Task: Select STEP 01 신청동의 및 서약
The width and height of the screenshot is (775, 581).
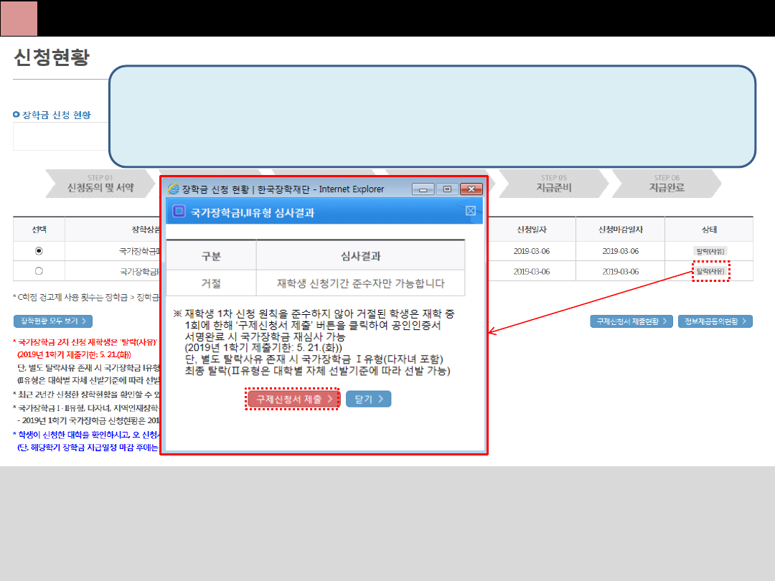Action: 100,184
